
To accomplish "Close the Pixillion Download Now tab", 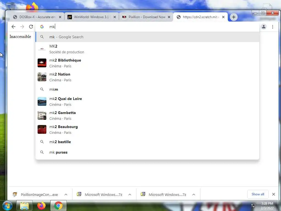I will 169,17.
